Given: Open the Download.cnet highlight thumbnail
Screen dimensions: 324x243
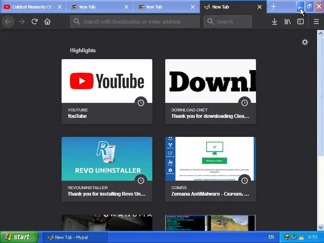Looking at the screenshot, I should point(211,81).
